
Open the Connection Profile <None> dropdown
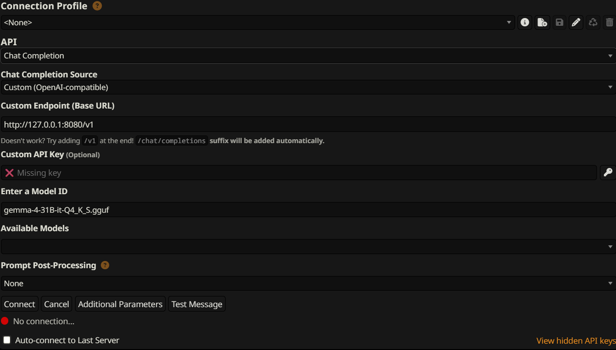pos(258,22)
